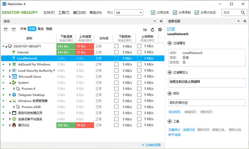Image resolution: width=249 pixels, height=149 pixels.
Task: Click the Internet filter funnel icon
Action: (x=14, y=52)
